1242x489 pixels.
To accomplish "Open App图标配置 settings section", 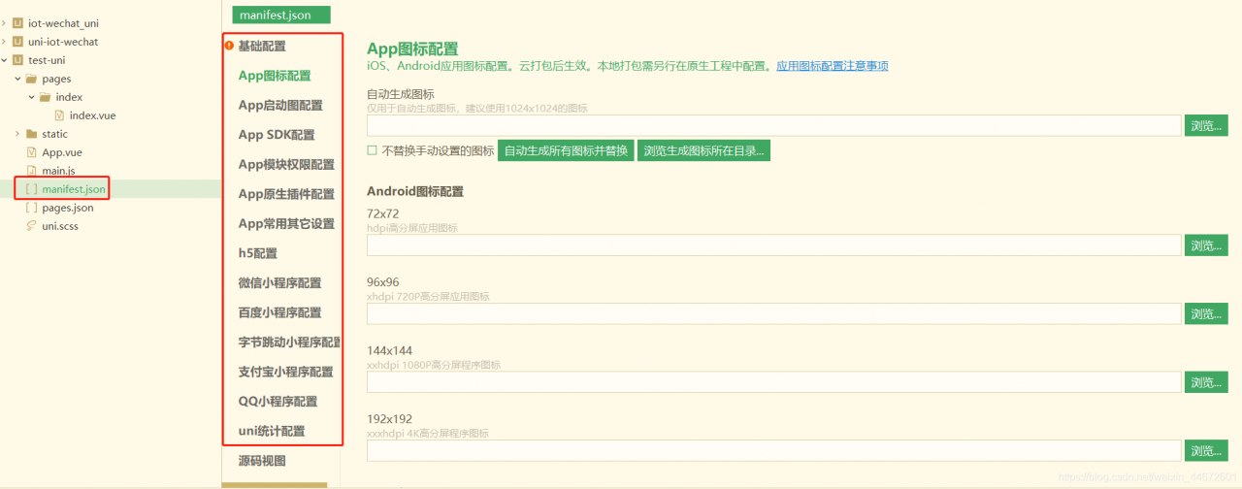I will (275, 76).
